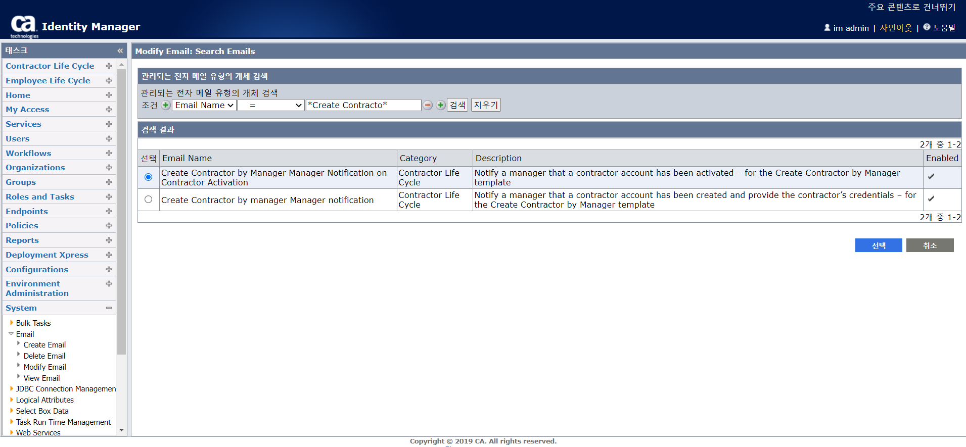Expand Home category plus icon
Image resolution: width=966 pixels, height=447 pixels.
tap(109, 95)
